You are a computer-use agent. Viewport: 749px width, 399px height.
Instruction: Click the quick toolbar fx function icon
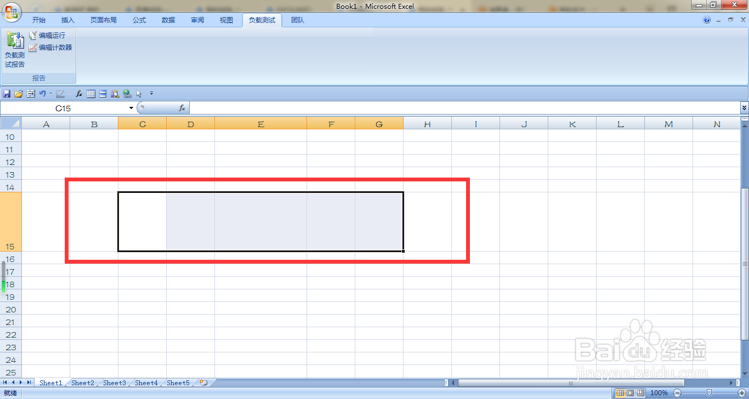79,94
